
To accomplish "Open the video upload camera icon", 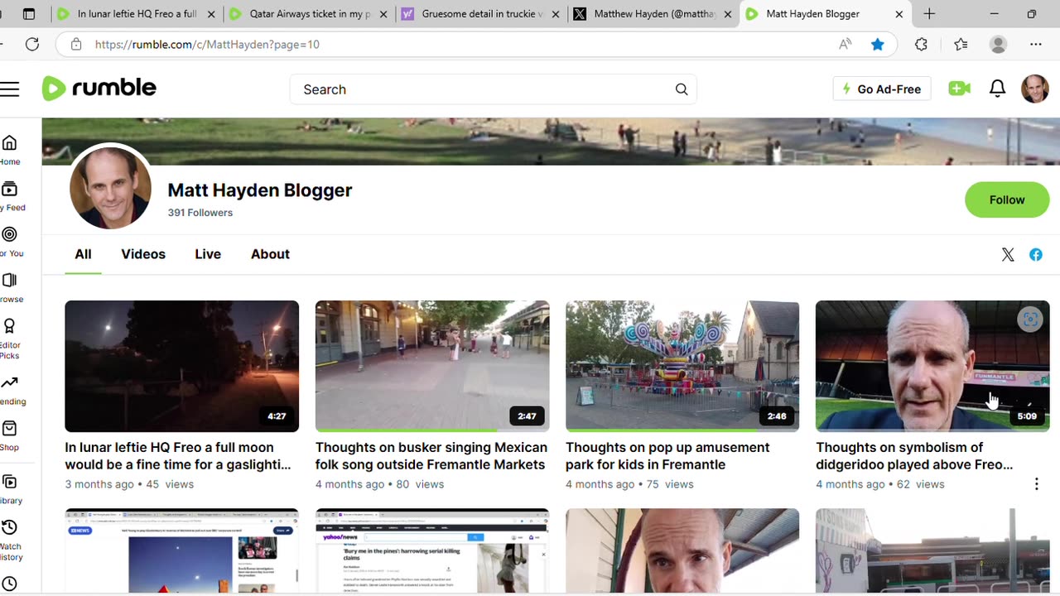I will coord(959,89).
